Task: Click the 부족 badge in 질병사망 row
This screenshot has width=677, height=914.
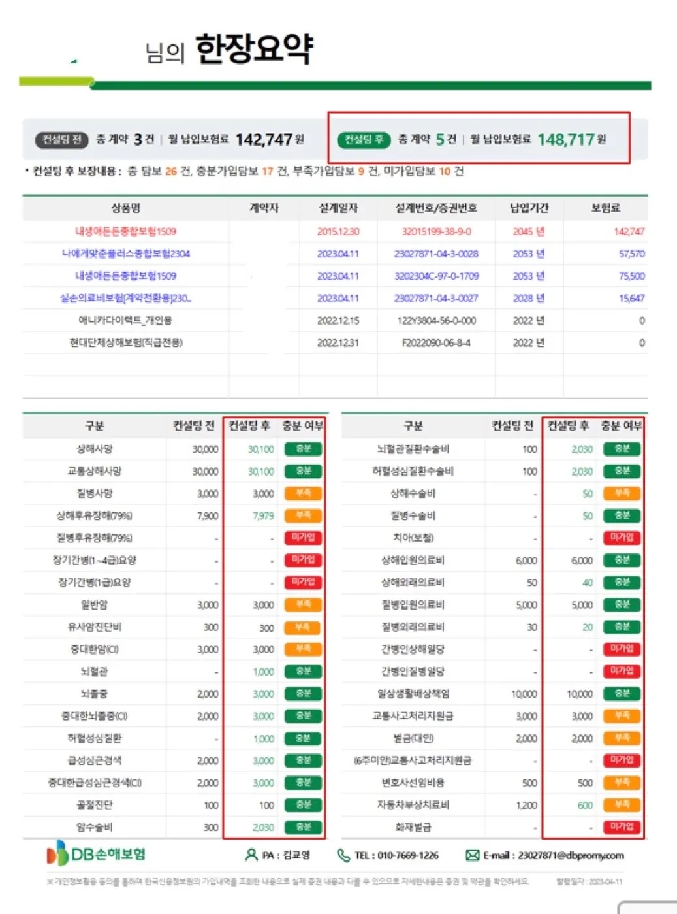Action: 303,493
